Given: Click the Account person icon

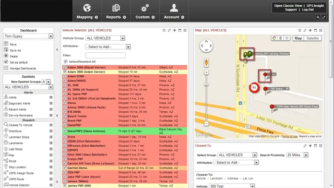Looking at the screenshot, I should point(174,8).
